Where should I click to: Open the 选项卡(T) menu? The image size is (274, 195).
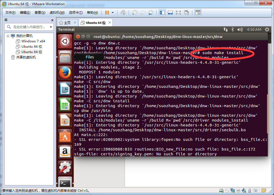coord(76,13)
